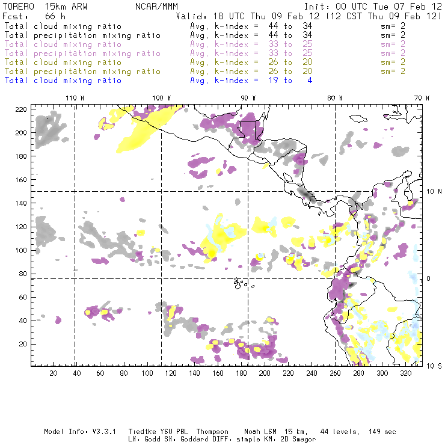Select the x-axis tick label "20"
The width and height of the screenshot is (445, 445).
click(54, 373)
